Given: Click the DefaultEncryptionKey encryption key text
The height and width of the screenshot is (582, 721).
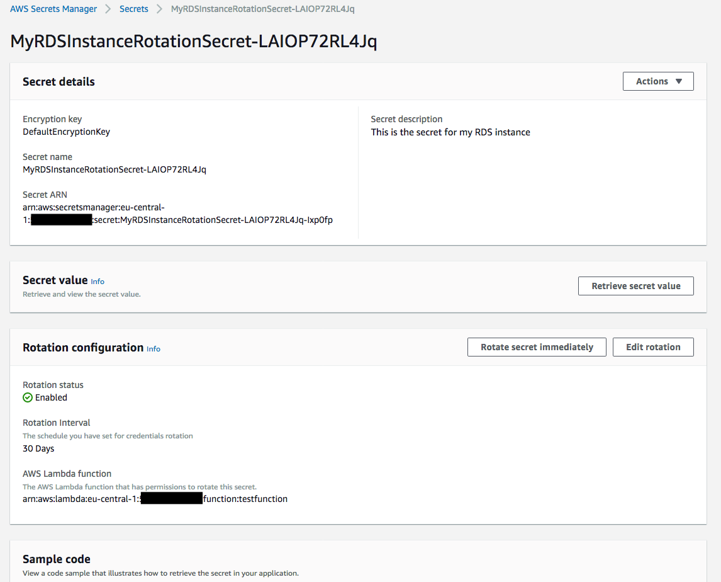Looking at the screenshot, I should pos(66,132).
